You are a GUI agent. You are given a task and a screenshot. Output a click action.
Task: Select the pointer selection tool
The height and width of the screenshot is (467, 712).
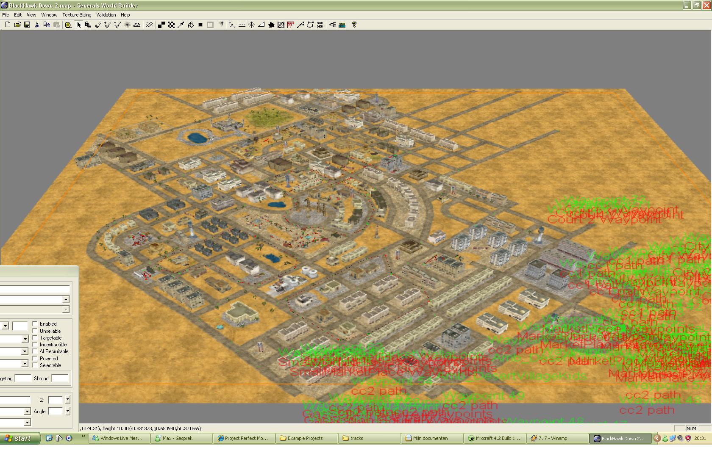pos(79,25)
